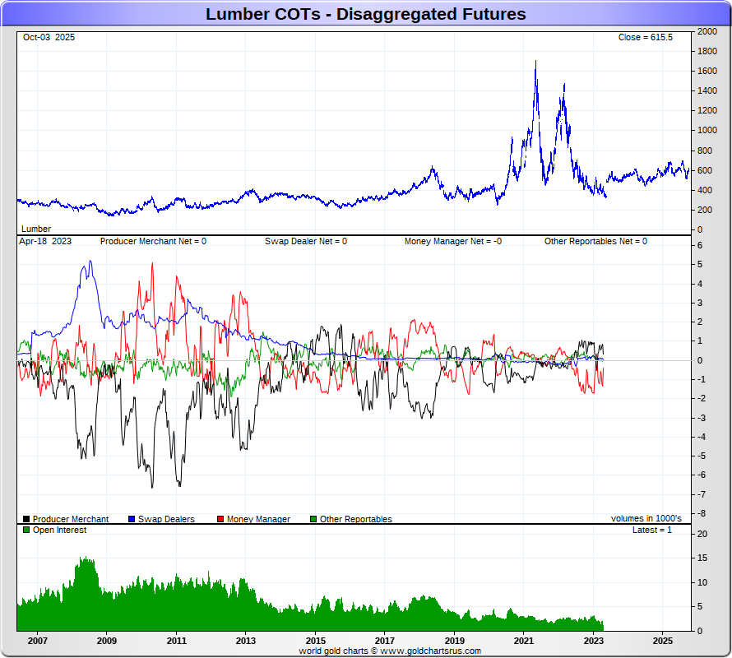Click the 1000 price axis label

point(707,130)
